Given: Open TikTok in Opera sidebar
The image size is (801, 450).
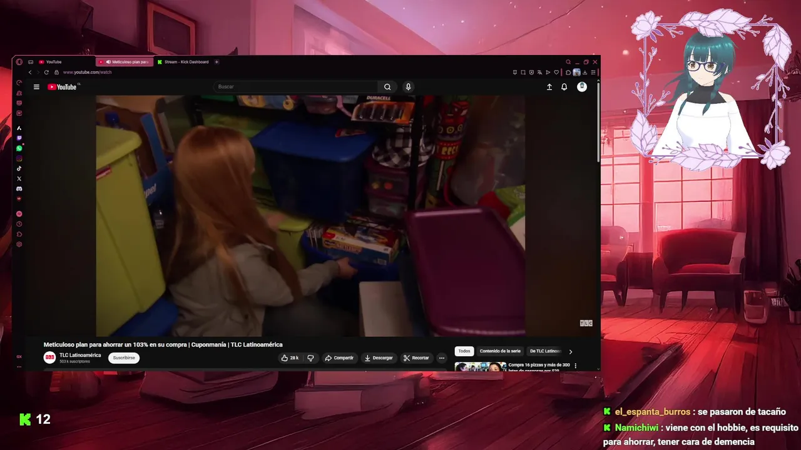Looking at the screenshot, I should click(19, 168).
